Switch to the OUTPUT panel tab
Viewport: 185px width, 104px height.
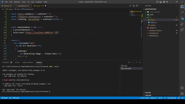coord(17,62)
